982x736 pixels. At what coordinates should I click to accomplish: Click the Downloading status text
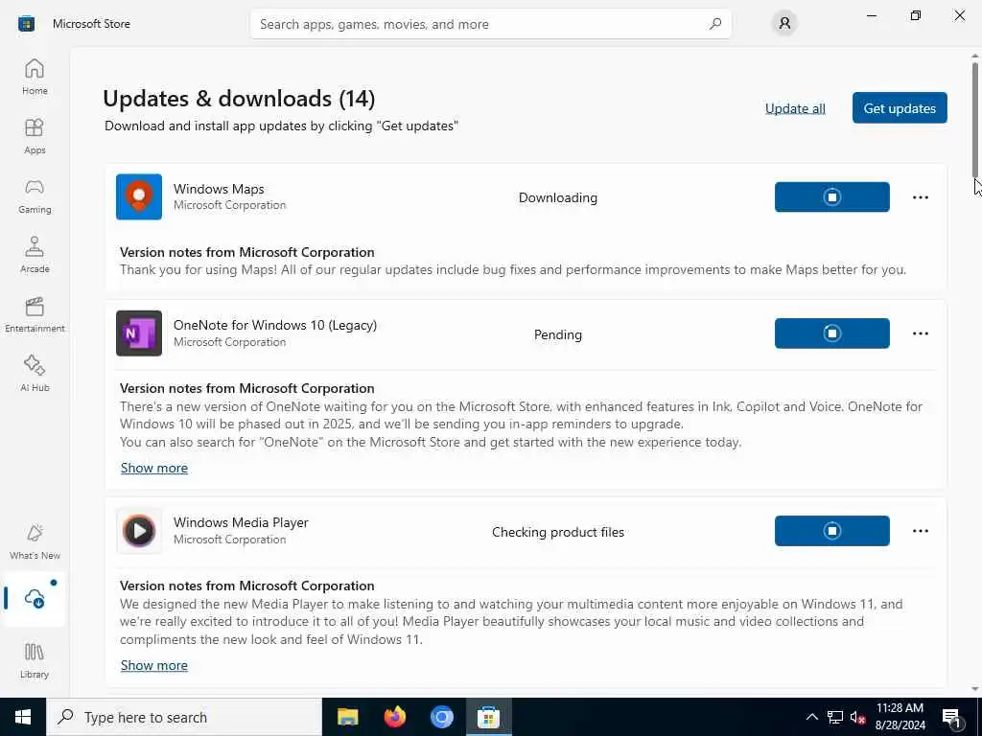pos(557,197)
